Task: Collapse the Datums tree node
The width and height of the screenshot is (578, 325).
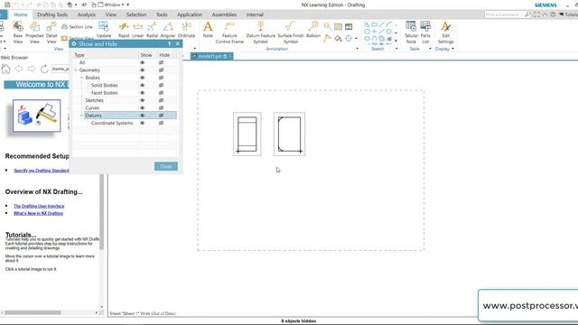Action: coord(82,116)
